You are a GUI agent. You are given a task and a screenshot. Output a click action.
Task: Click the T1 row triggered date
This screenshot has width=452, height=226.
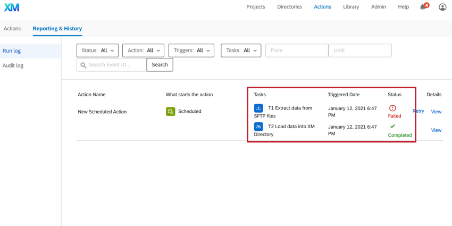(x=352, y=112)
